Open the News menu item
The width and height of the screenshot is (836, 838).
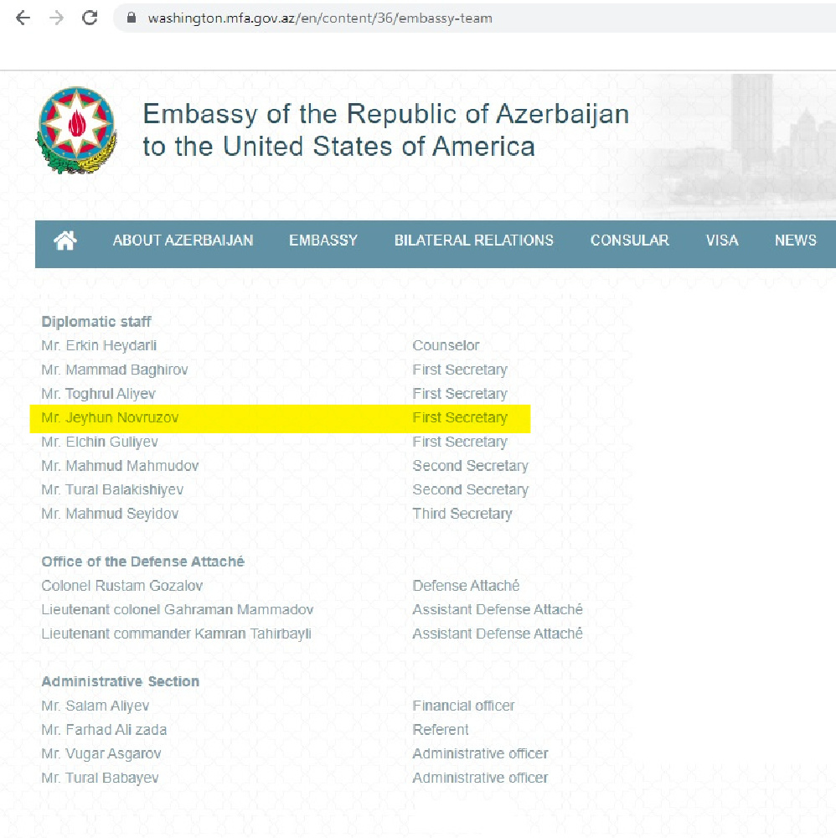pyautogui.click(x=796, y=241)
